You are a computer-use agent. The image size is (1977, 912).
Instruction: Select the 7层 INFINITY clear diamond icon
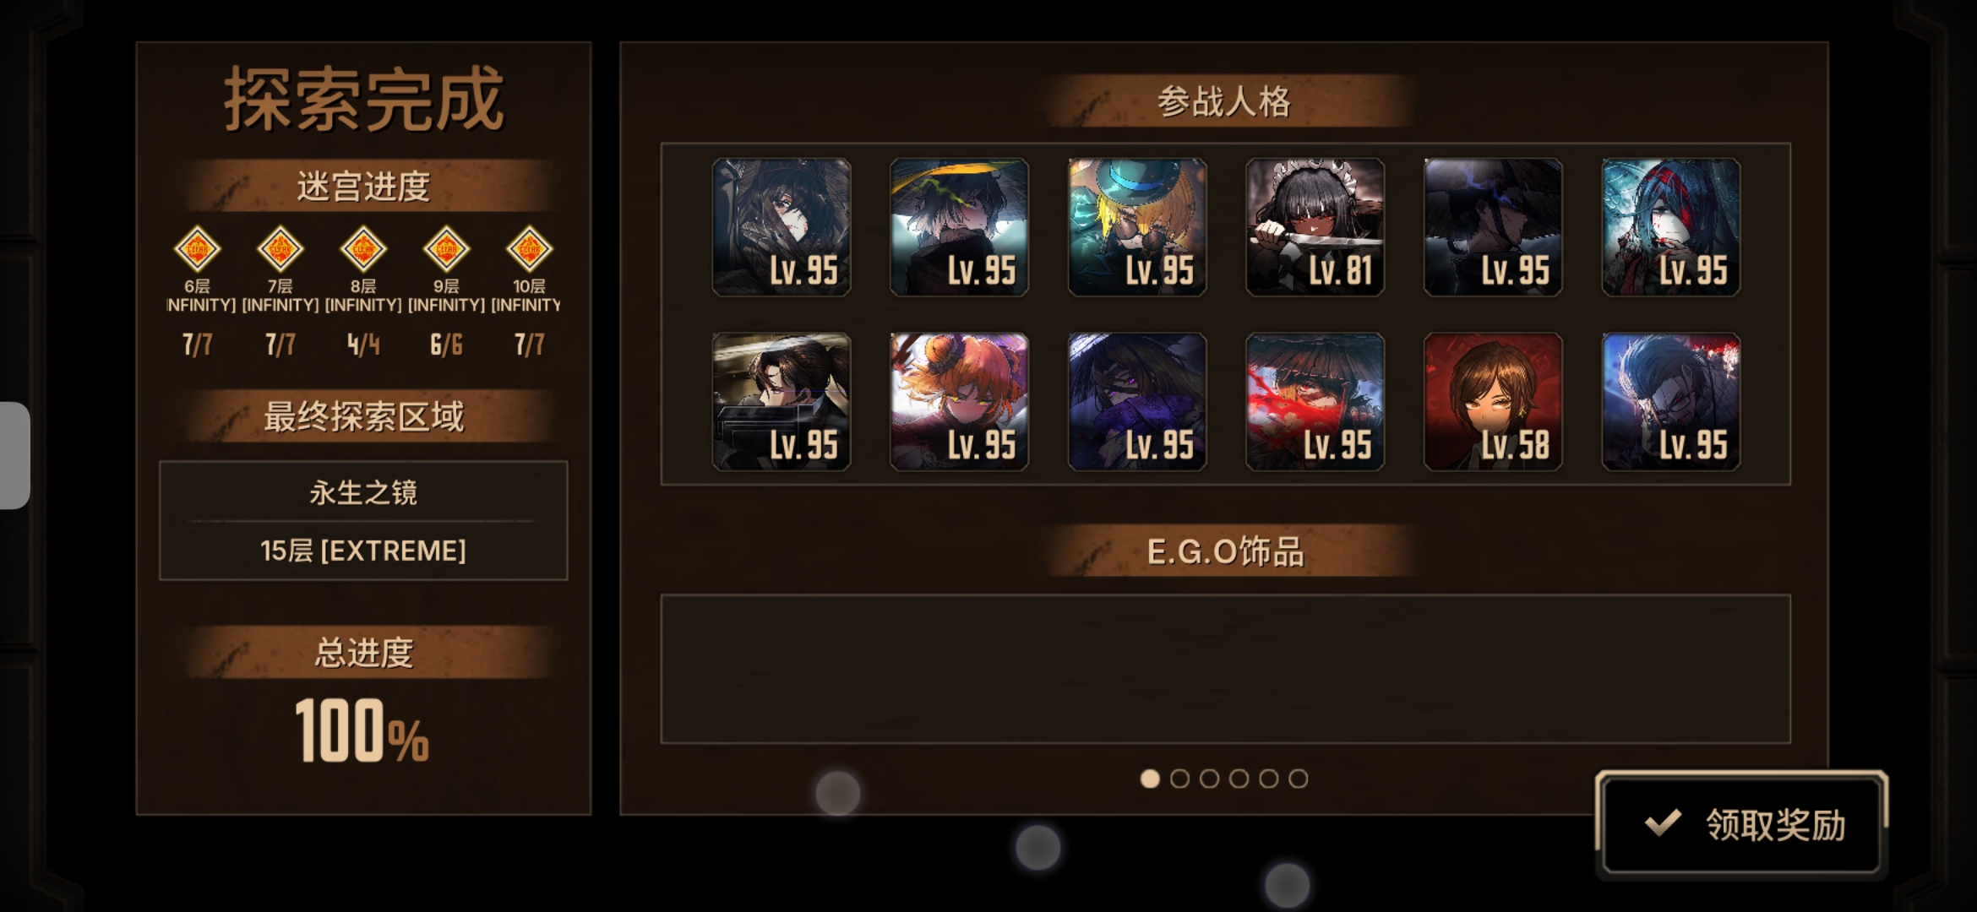coord(280,249)
